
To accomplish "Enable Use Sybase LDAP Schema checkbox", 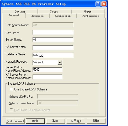I will [x=11, y=89].
